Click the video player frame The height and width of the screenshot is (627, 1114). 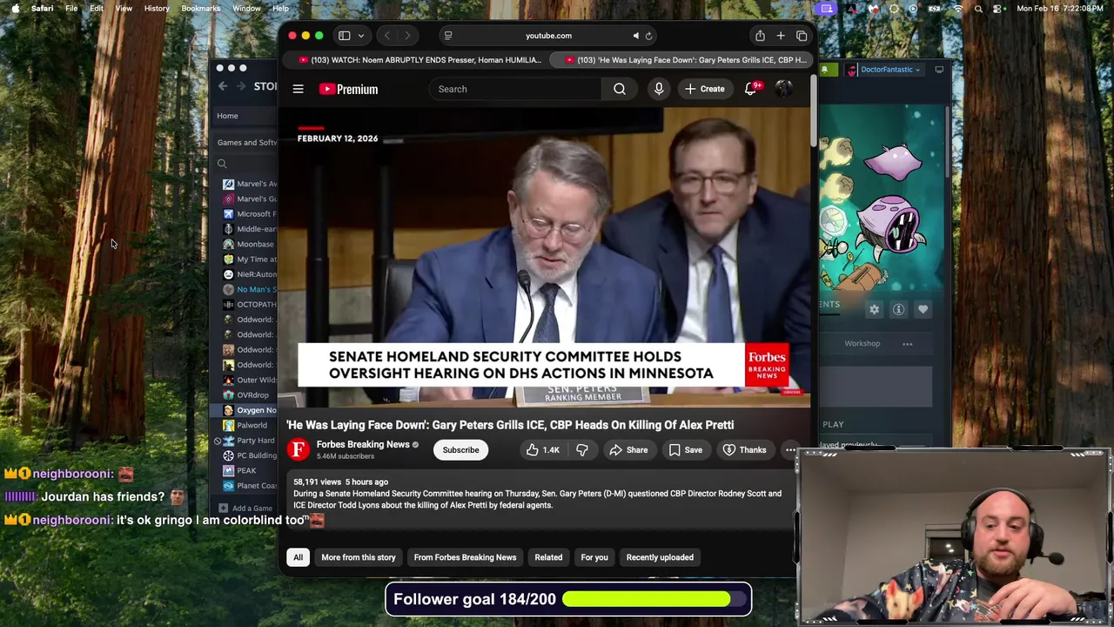(x=545, y=258)
